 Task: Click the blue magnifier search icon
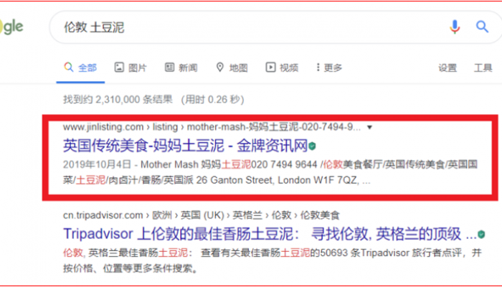click(482, 27)
